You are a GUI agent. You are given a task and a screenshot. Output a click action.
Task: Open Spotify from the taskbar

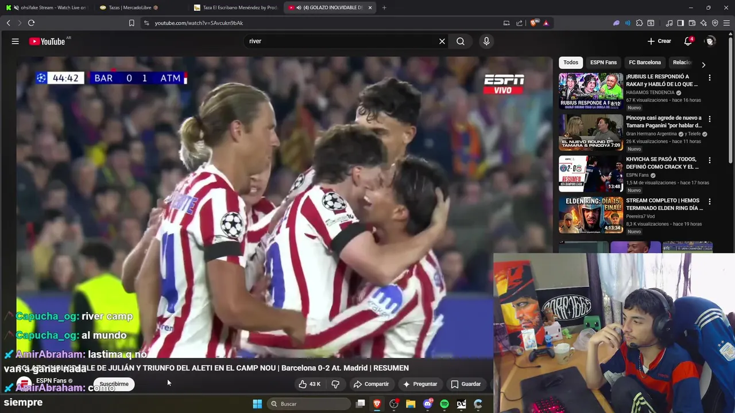click(444, 404)
